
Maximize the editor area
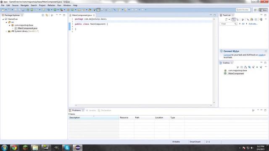click(x=215, y=15)
